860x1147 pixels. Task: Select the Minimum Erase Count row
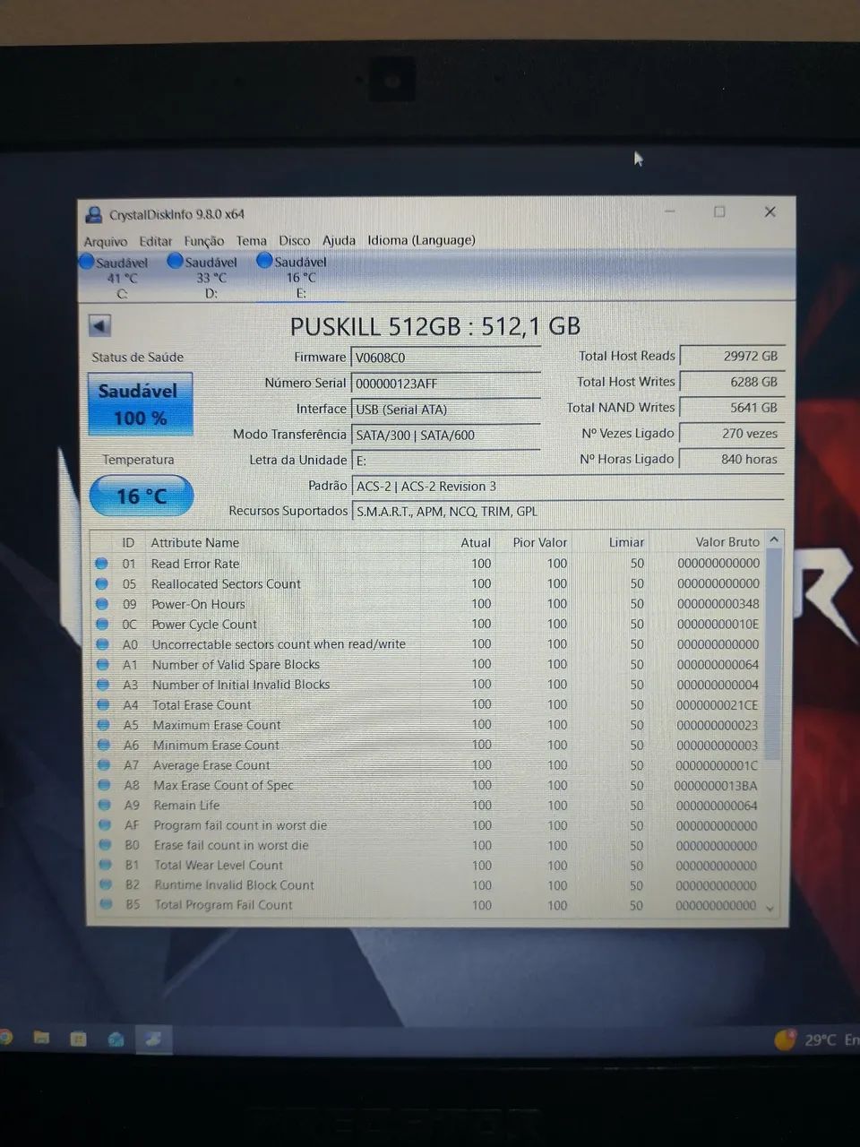(x=427, y=746)
